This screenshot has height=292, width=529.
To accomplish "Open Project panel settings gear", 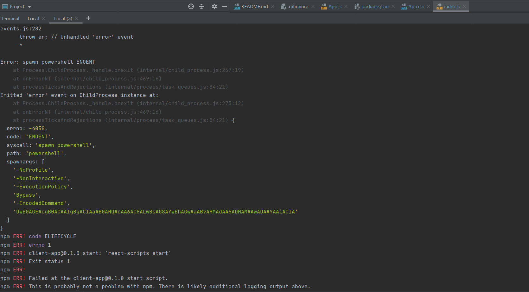I will [214, 6].
